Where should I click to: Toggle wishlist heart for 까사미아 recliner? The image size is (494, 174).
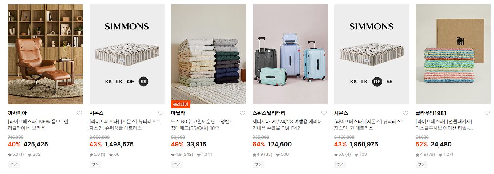(79, 113)
